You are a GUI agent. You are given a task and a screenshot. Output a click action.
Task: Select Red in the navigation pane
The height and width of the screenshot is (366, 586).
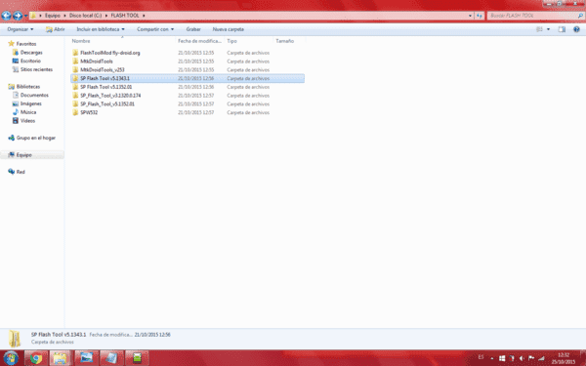(21, 172)
